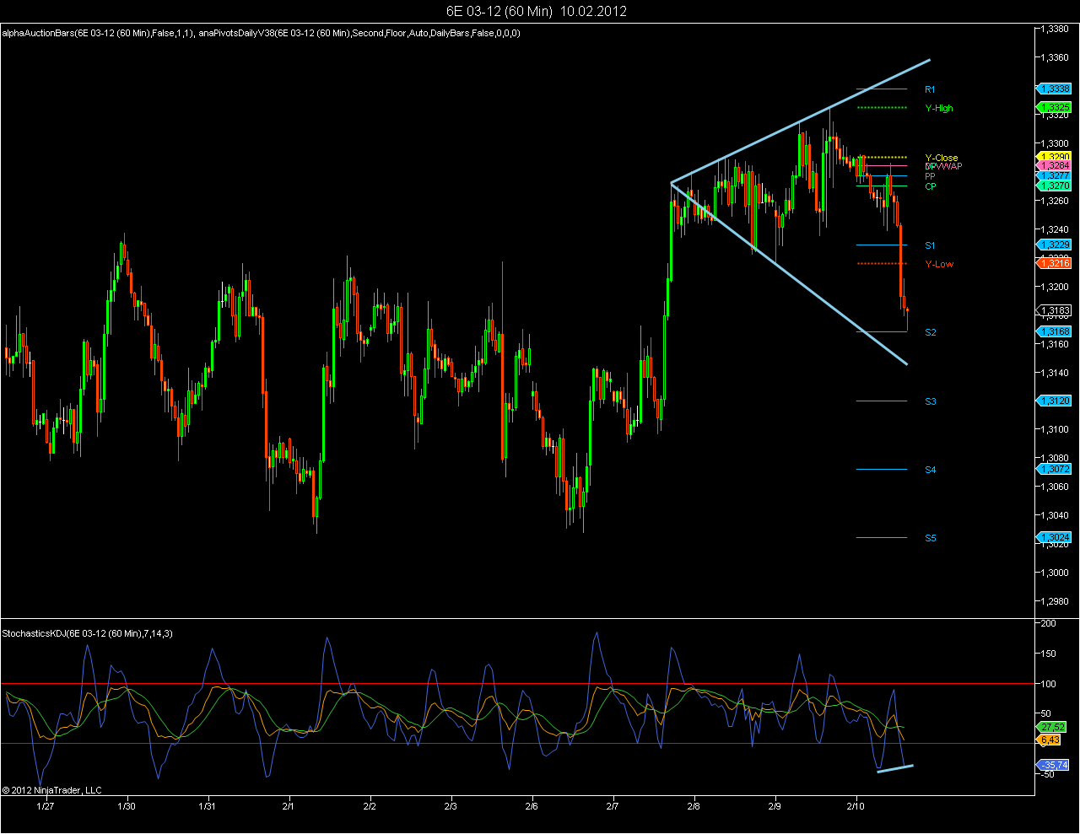Viewport: 1080px width, 834px height.
Task: Click the 150 stochastic axis value
Action: 1049,654
